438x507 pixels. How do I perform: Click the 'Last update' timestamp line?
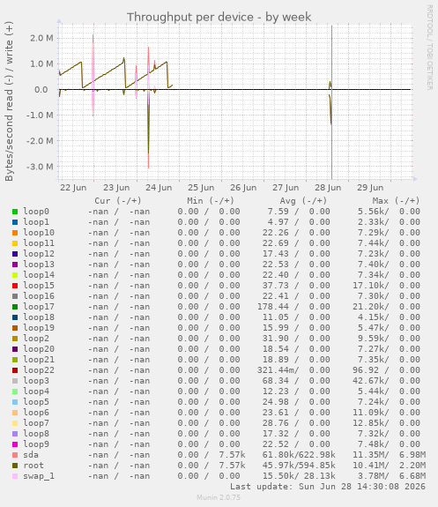tap(328, 487)
